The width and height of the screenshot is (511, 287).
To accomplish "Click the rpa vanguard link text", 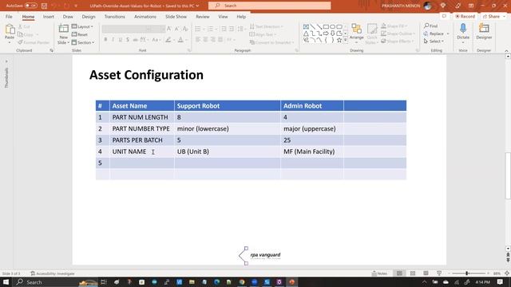I will (x=265, y=255).
